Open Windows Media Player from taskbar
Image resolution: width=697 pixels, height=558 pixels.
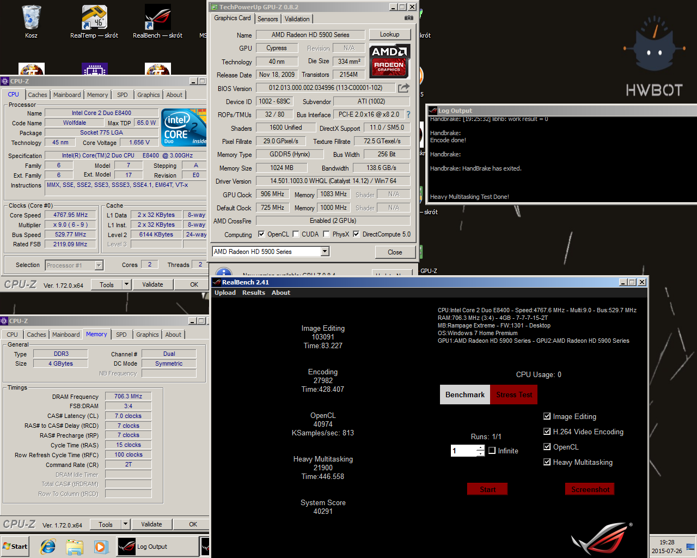[101, 547]
